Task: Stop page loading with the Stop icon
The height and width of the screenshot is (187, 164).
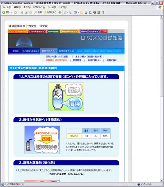Action: coord(22,12)
